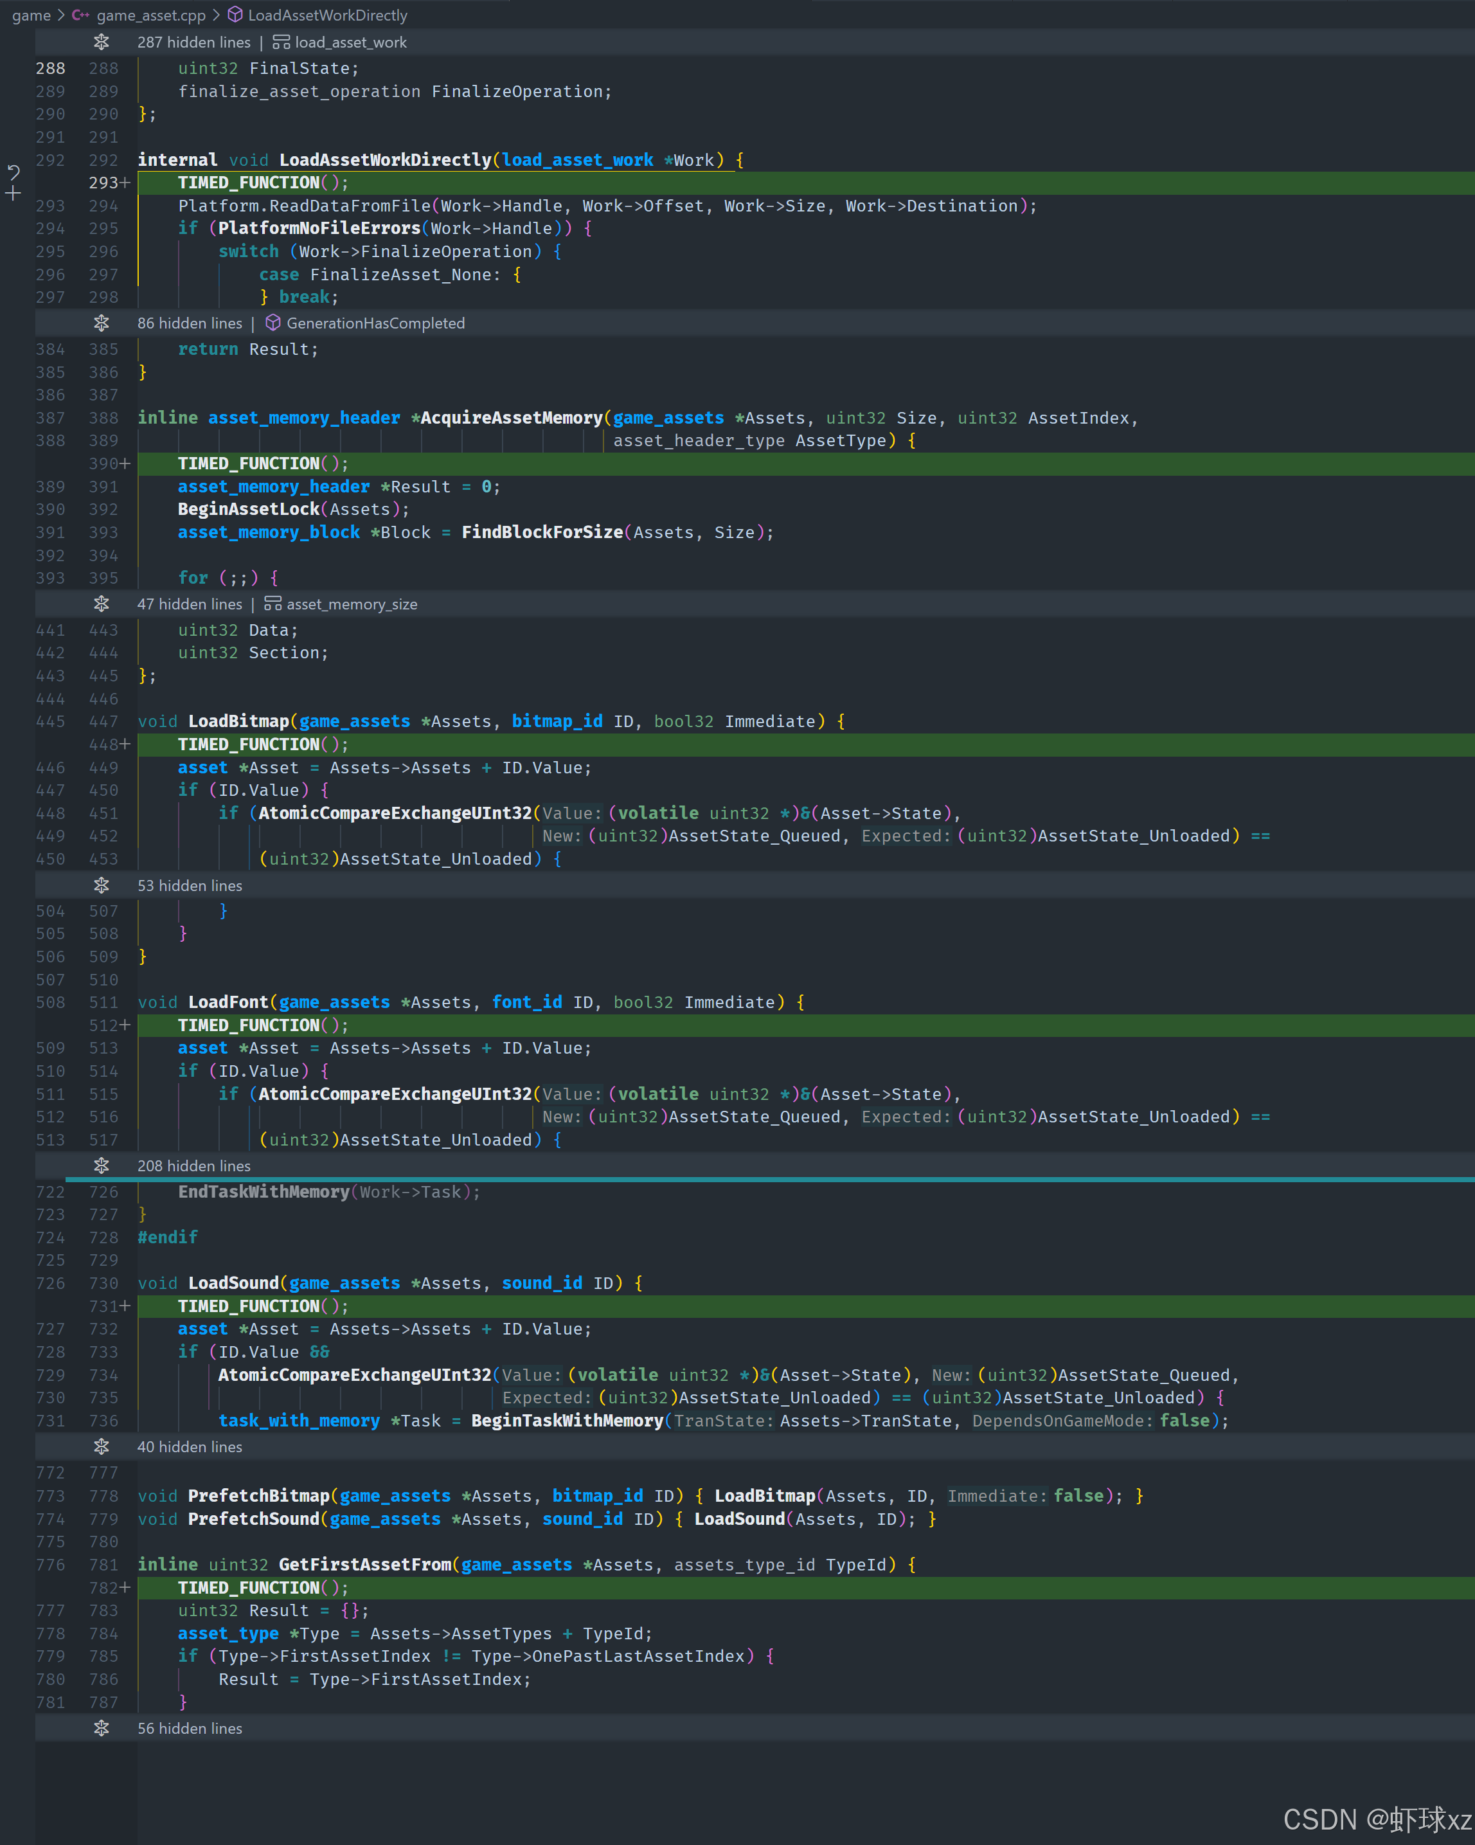
Task: Click cube icon before LoadAssetWorkDirectly breadcrumb
Action: pyautogui.click(x=235, y=15)
